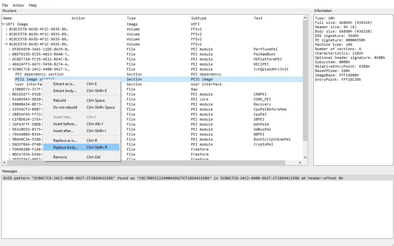Expand the Recovery file node
394x246 pixels.
10,104
